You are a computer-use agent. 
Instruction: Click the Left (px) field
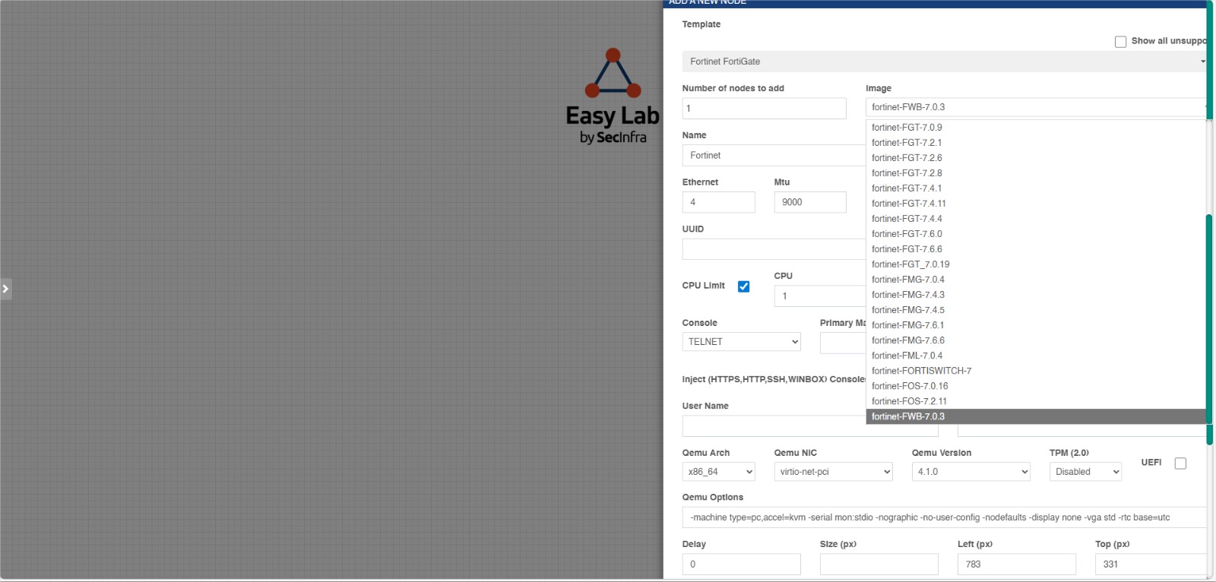pyautogui.click(x=1017, y=565)
